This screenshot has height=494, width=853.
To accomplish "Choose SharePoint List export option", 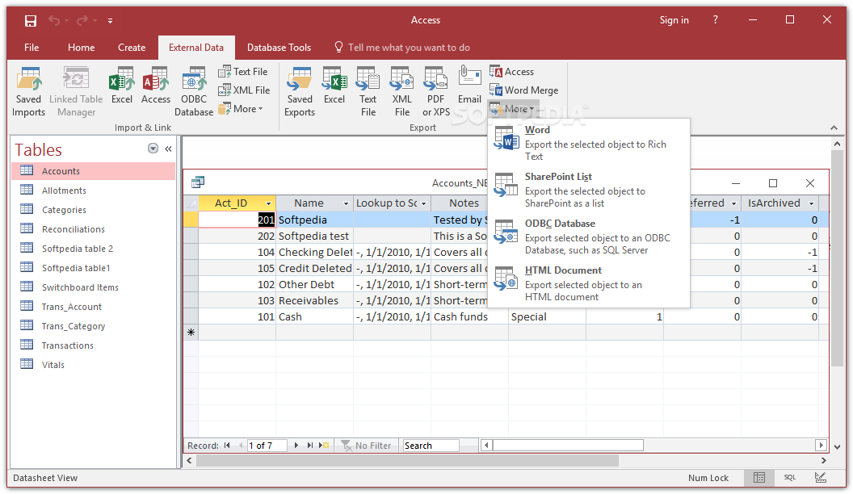I will coord(589,190).
